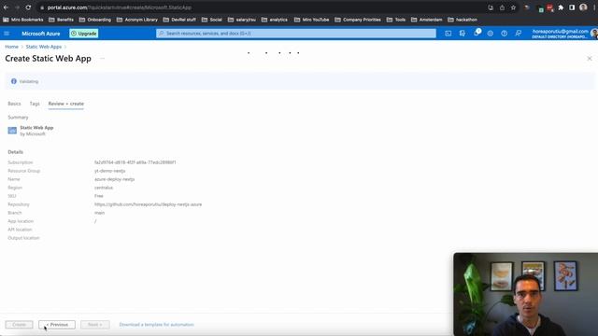The image size is (598, 336).
Task: Click the webcam video overlay
Action: click(x=525, y=294)
